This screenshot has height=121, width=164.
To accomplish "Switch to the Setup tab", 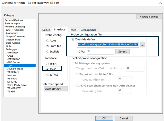I will (46, 30).
